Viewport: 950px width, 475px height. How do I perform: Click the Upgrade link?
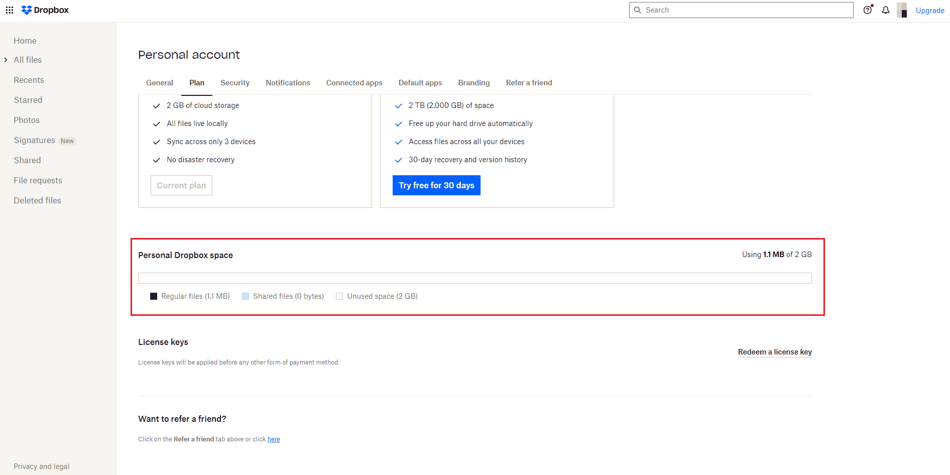coord(930,11)
